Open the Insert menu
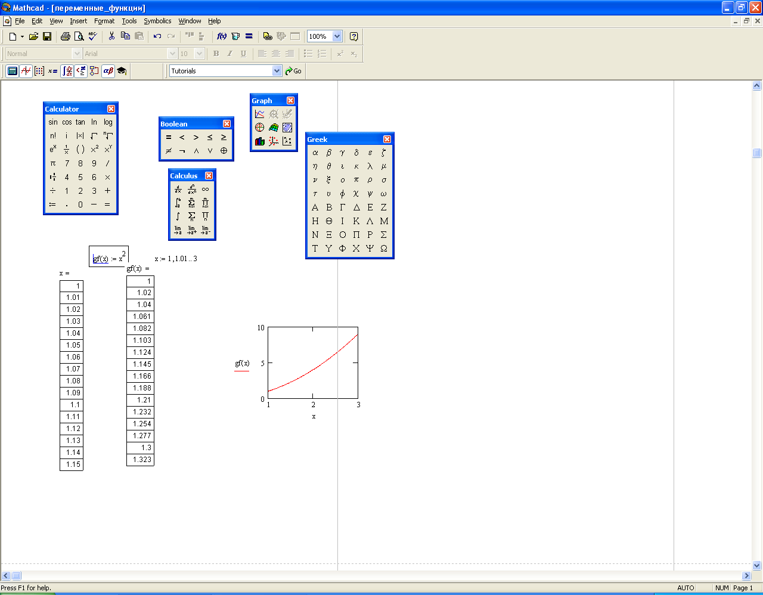 click(x=79, y=21)
